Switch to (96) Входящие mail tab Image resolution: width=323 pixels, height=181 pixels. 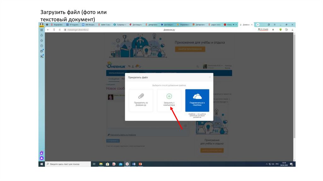89,25
